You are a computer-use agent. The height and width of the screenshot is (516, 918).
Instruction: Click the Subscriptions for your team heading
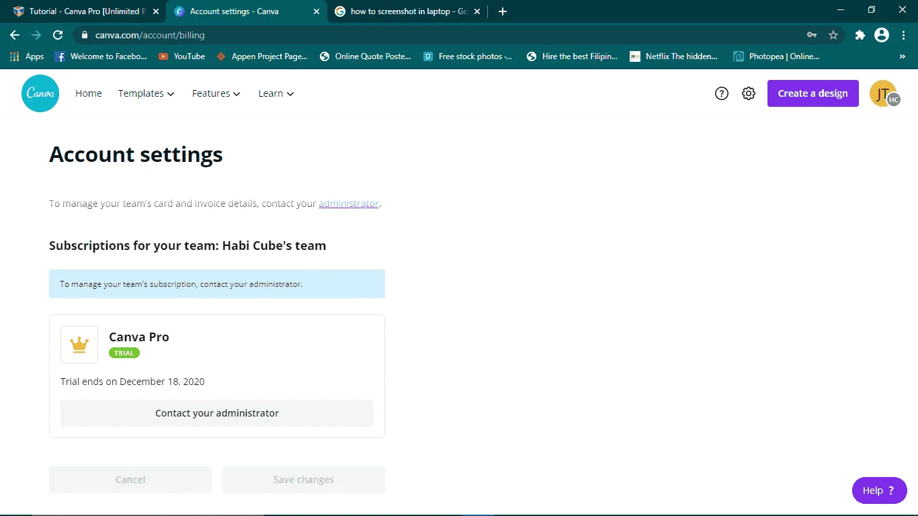[x=187, y=246]
